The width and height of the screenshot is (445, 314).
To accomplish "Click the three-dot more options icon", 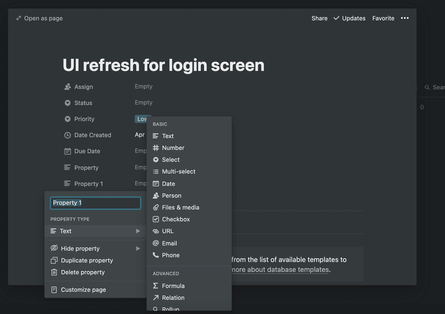I will 405,18.
